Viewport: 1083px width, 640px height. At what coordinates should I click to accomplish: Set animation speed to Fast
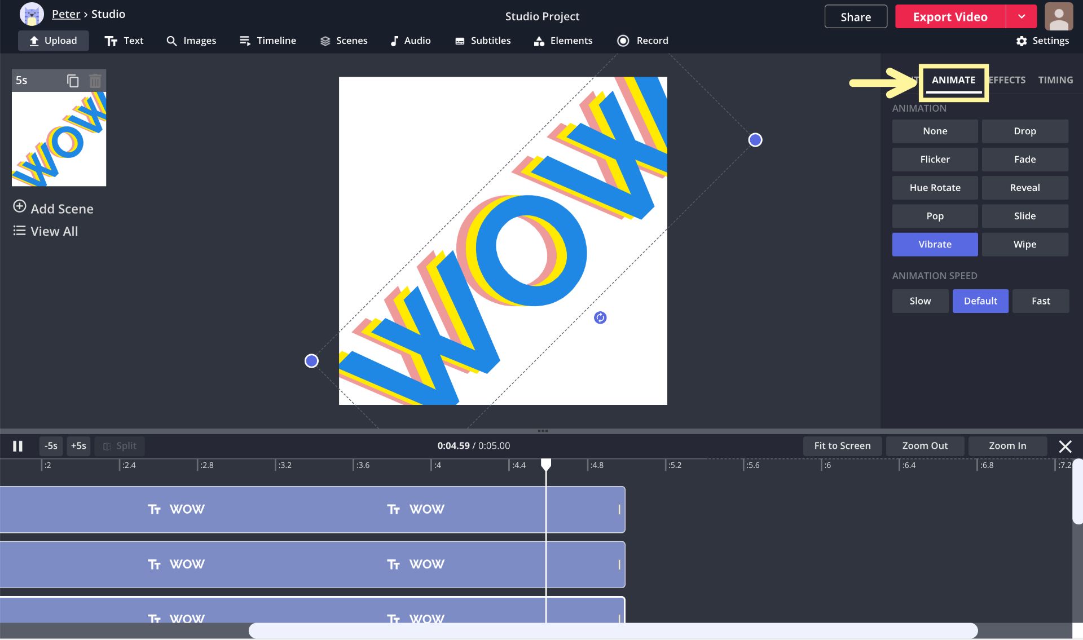coord(1040,301)
